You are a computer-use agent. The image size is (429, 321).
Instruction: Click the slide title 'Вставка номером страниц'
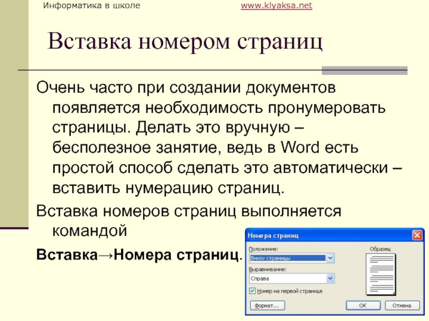(185, 41)
